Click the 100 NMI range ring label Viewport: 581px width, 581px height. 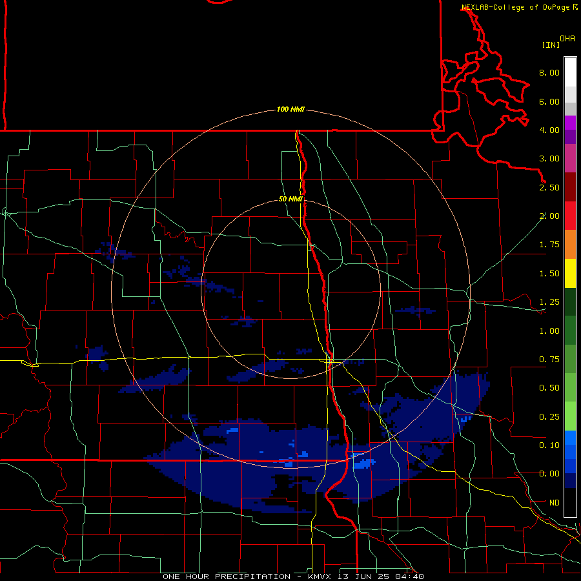(x=290, y=109)
